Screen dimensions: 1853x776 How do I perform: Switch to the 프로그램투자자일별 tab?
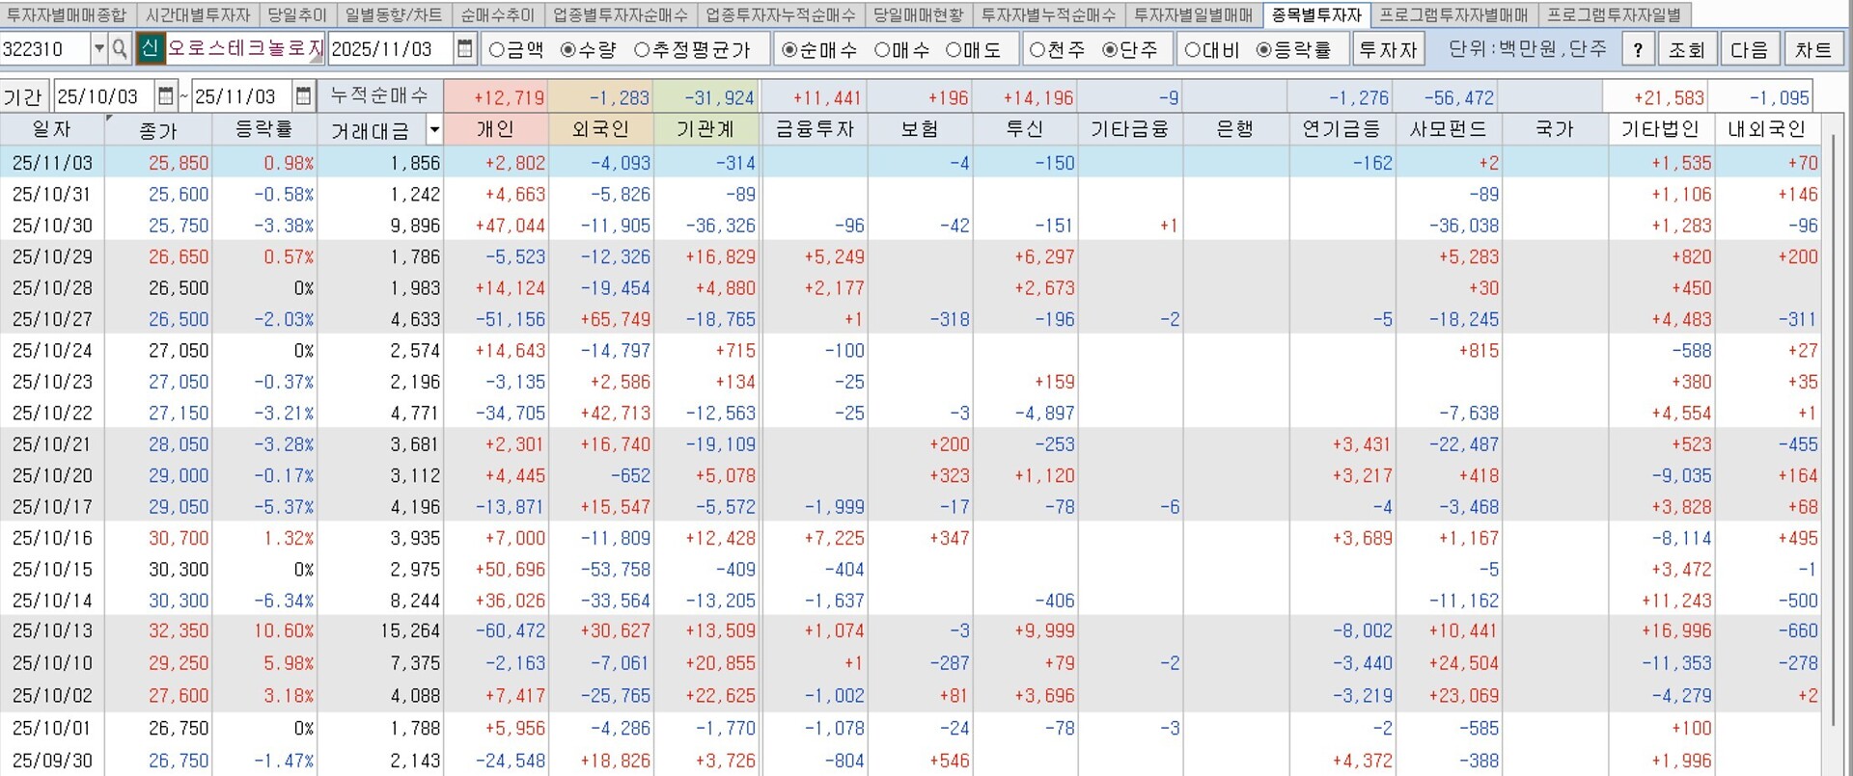click(x=1614, y=14)
